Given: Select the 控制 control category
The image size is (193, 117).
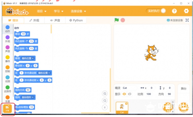Looking at the screenshot, I should pyautogui.click(x=7, y=69).
